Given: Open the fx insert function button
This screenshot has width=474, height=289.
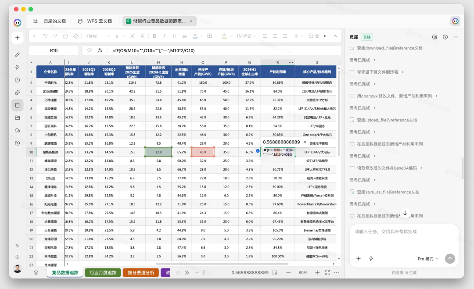Looking at the screenshot, I should (x=100, y=50).
